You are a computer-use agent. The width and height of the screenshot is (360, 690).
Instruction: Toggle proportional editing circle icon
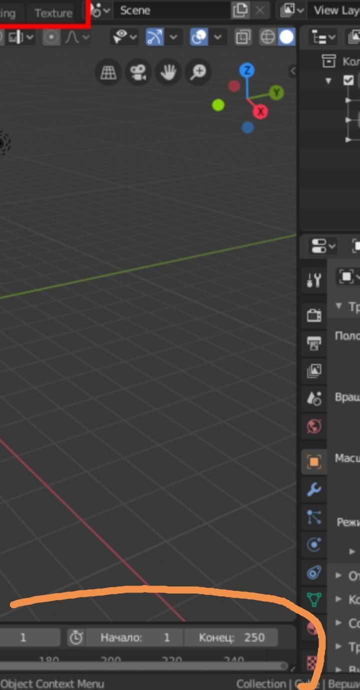[x=51, y=37]
